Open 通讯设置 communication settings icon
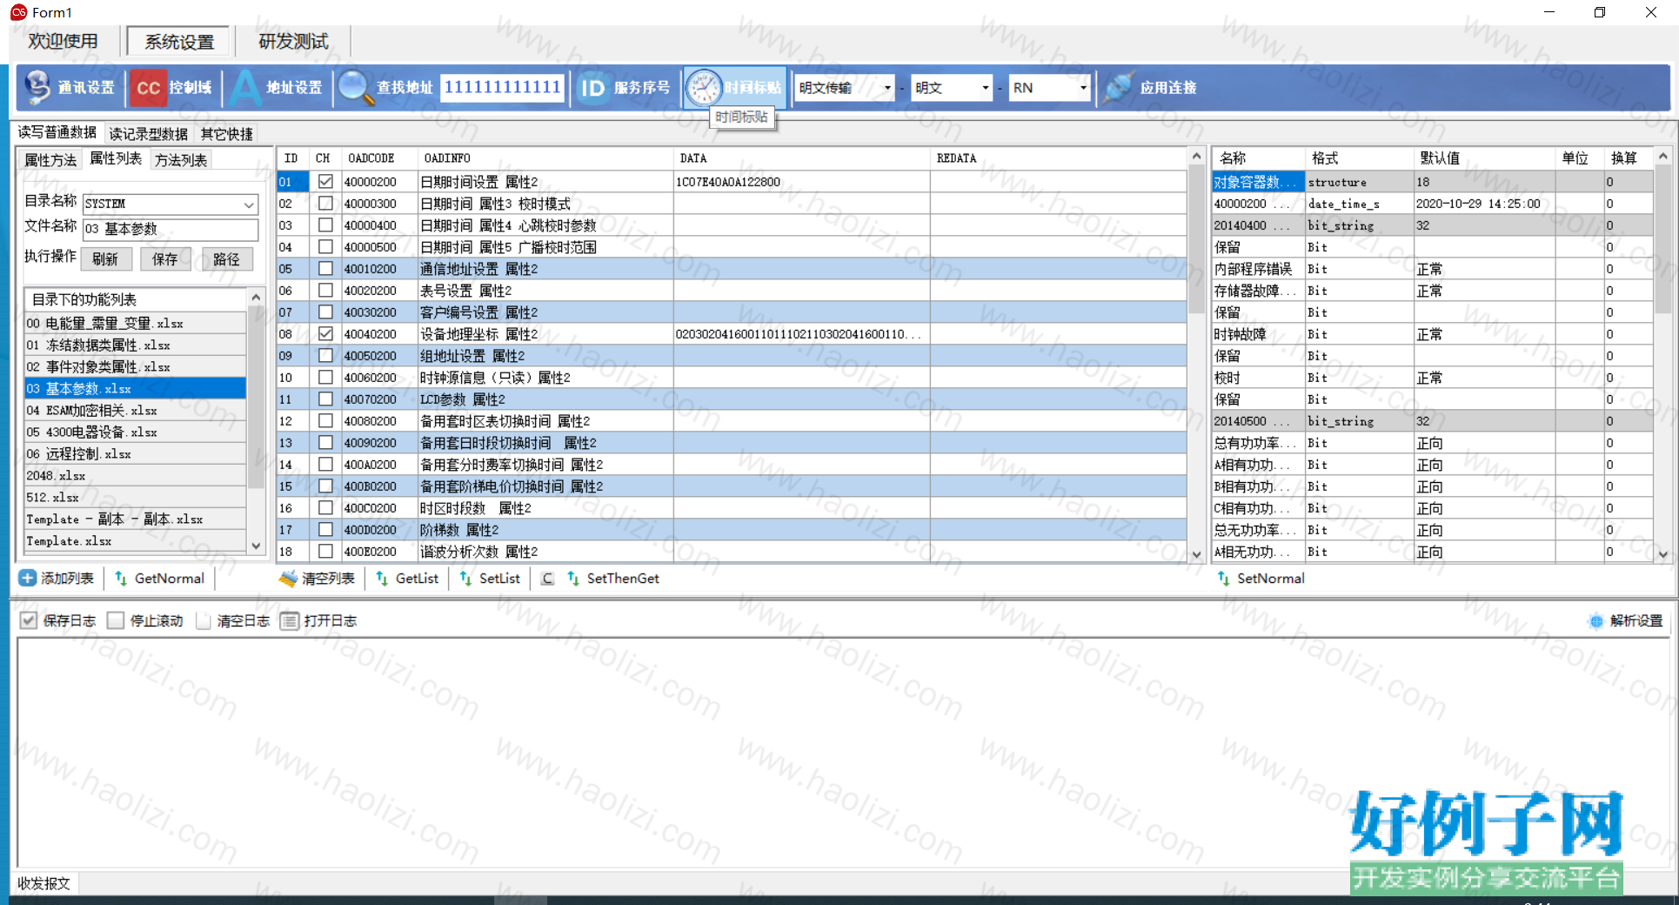Screen dimensions: 1679x905 tap(38, 87)
